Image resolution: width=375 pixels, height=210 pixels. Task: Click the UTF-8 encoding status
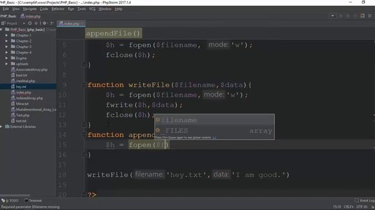pos(362,207)
